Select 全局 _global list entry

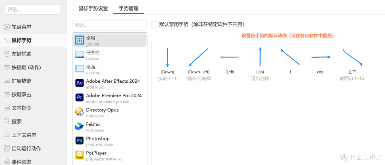[x=110, y=40]
